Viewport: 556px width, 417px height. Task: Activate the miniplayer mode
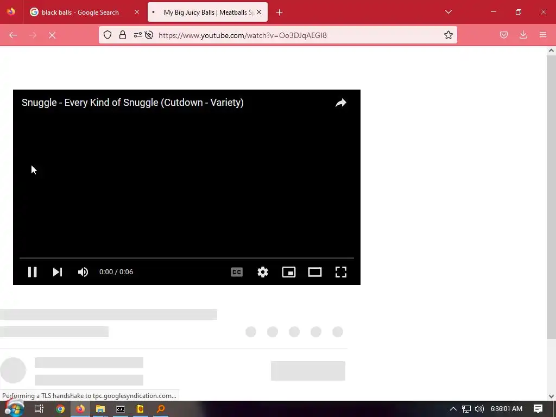[x=289, y=272]
